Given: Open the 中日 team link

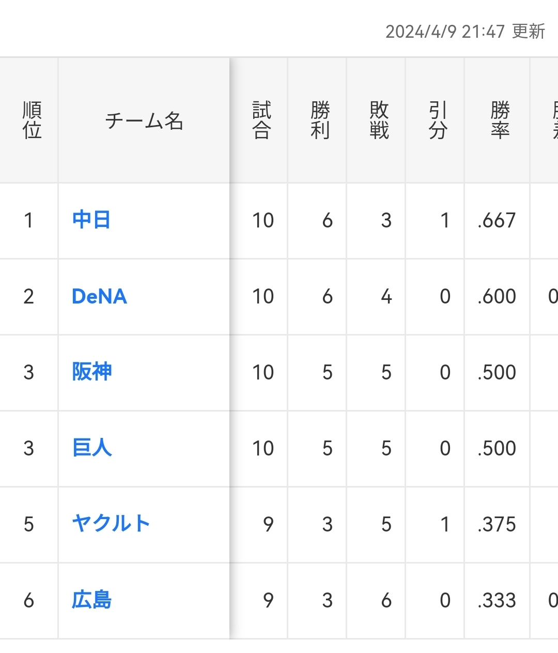Looking at the screenshot, I should click(91, 220).
